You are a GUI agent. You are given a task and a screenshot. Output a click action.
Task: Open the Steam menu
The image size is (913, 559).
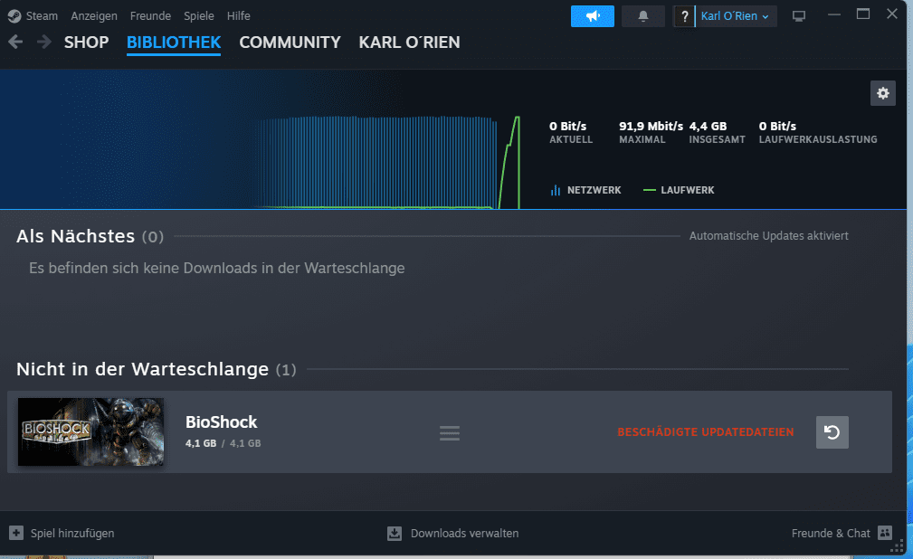coord(42,16)
